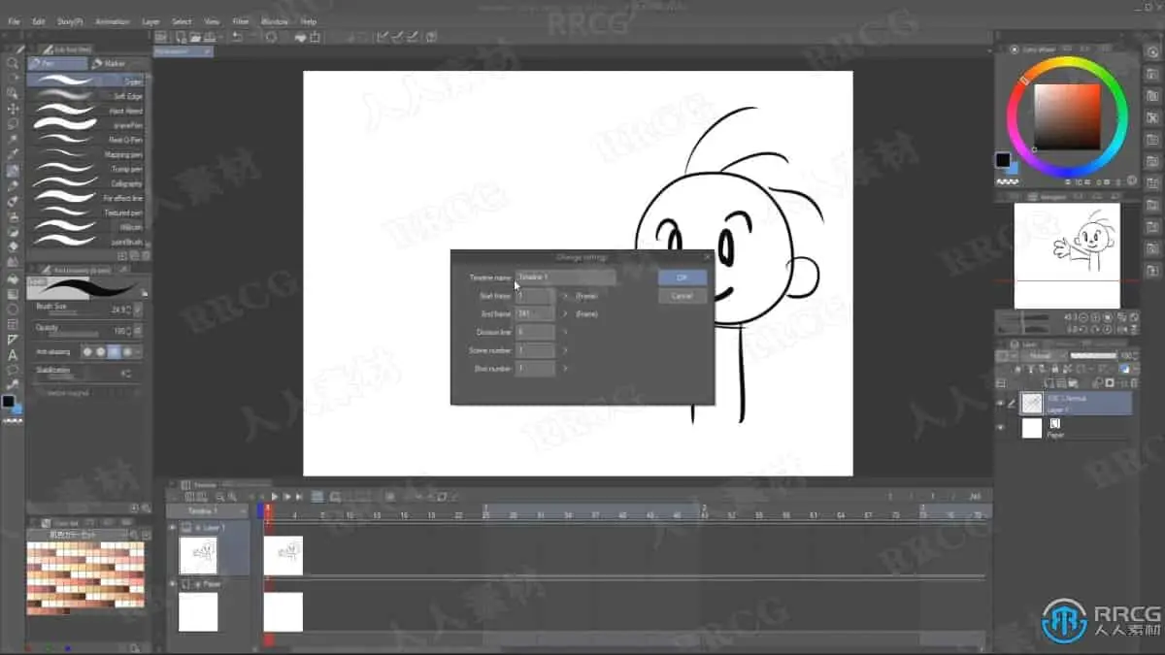Click the timeline zoom out icon
The image size is (1165, 655).
point(219,496)
